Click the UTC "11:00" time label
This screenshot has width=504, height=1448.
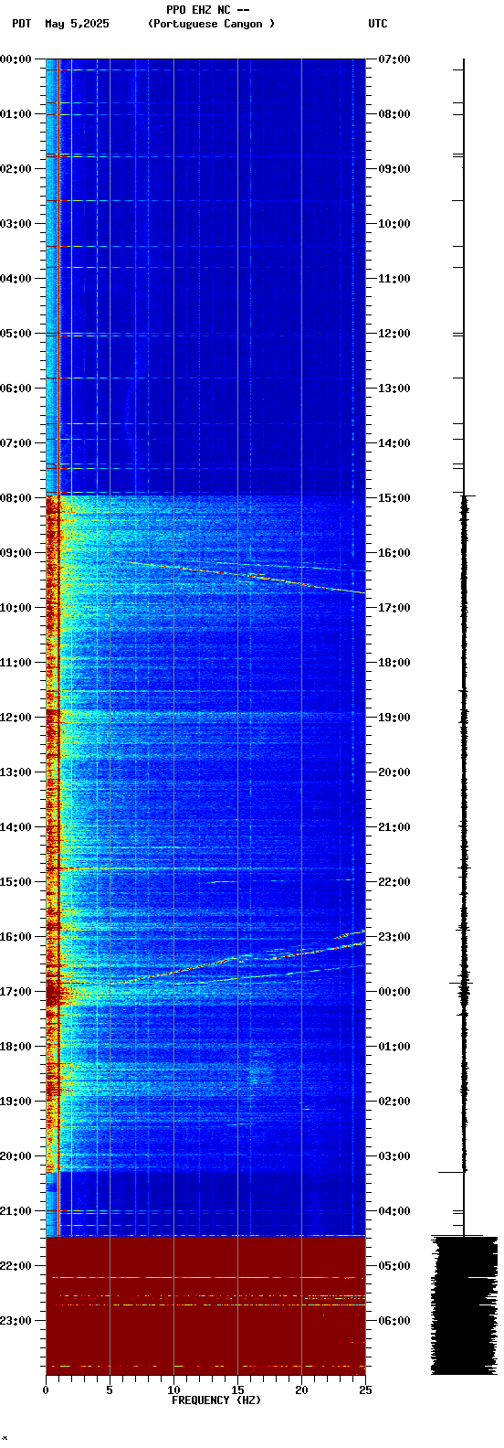(x=394, y=278)
